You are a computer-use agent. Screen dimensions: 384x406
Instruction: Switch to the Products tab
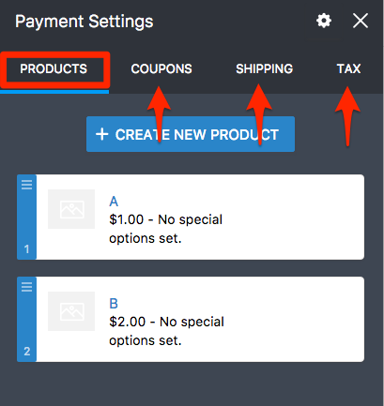click(54, 69)
